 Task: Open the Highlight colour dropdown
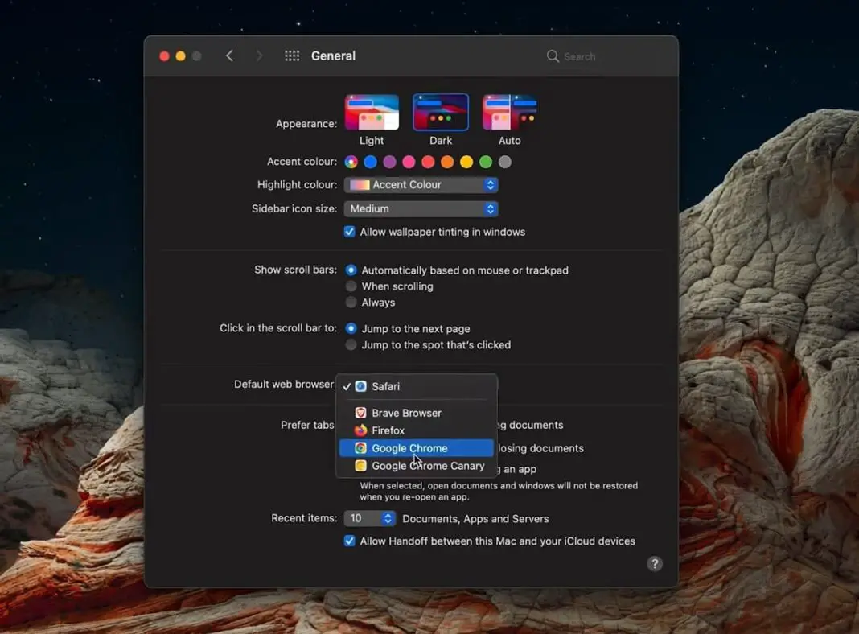click(x=421, y=184)
